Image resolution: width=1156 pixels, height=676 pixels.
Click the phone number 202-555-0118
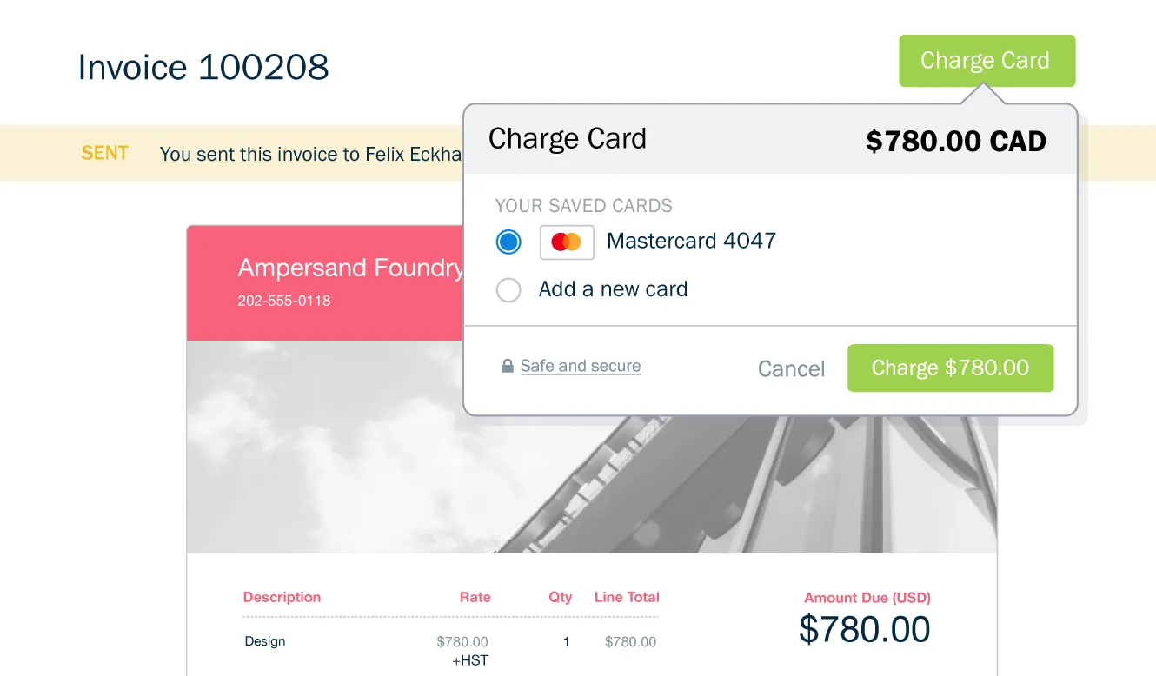[284, 301]
